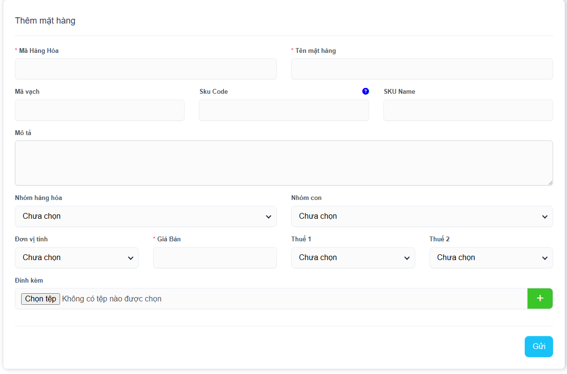567x374 pixels.
Task: Click inside the Mô tả textarea
Action: [x=283, y=162]
